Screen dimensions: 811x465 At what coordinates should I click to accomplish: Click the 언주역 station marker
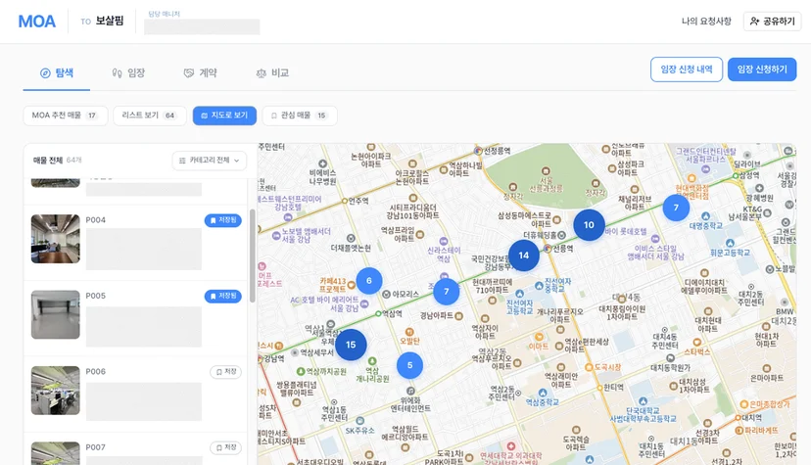point(345,201)
